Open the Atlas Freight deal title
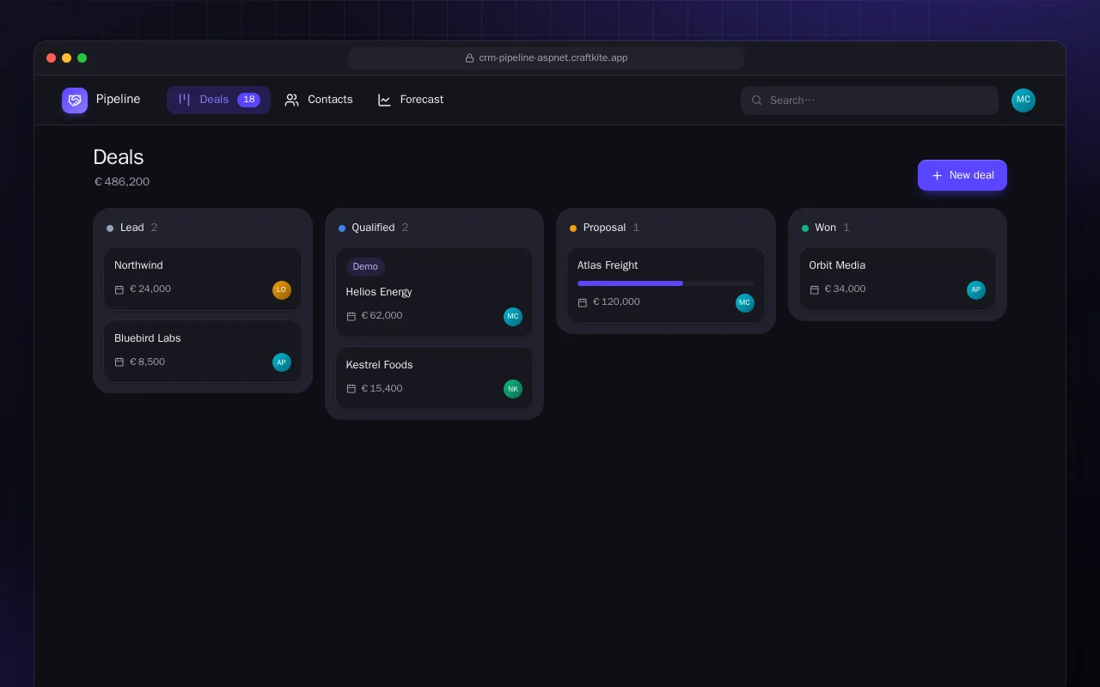This screenshot has width=1100, height=687. [608, 265]
